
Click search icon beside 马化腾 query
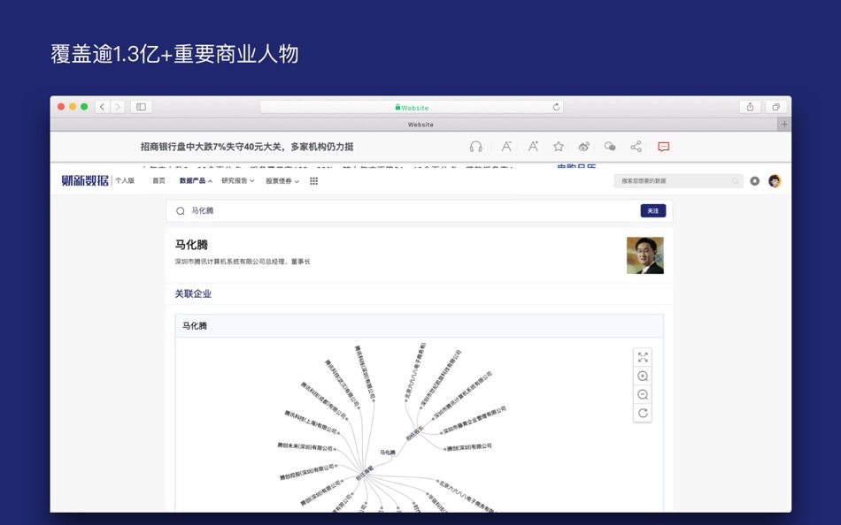pos(181,211)
